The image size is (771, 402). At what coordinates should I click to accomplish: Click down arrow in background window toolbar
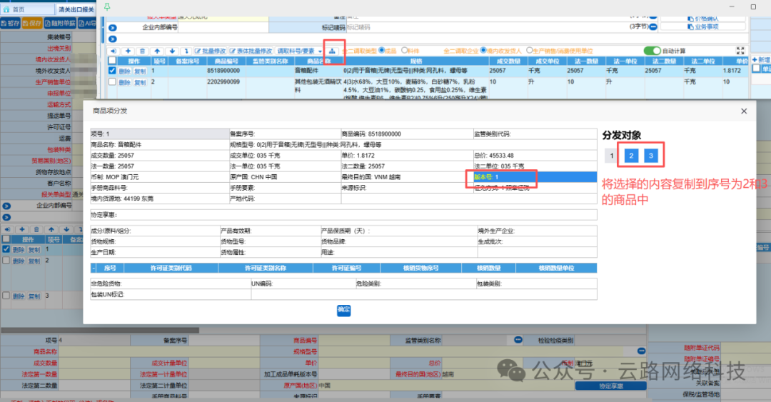(66, 230)
